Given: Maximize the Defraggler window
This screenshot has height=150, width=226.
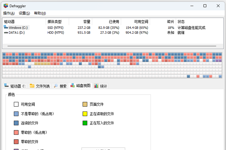Looking at the screenshot, I should tap(205, 6).
